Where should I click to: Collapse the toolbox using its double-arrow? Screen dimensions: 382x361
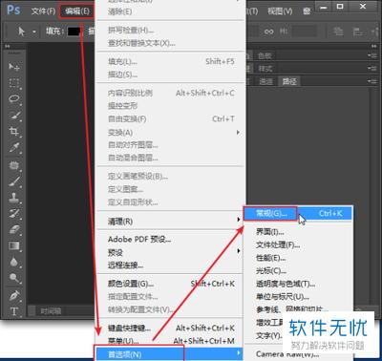click(x=7, y=47)
